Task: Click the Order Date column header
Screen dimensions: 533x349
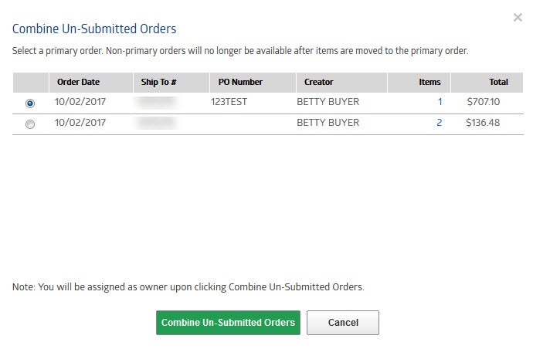Action: 78,82
